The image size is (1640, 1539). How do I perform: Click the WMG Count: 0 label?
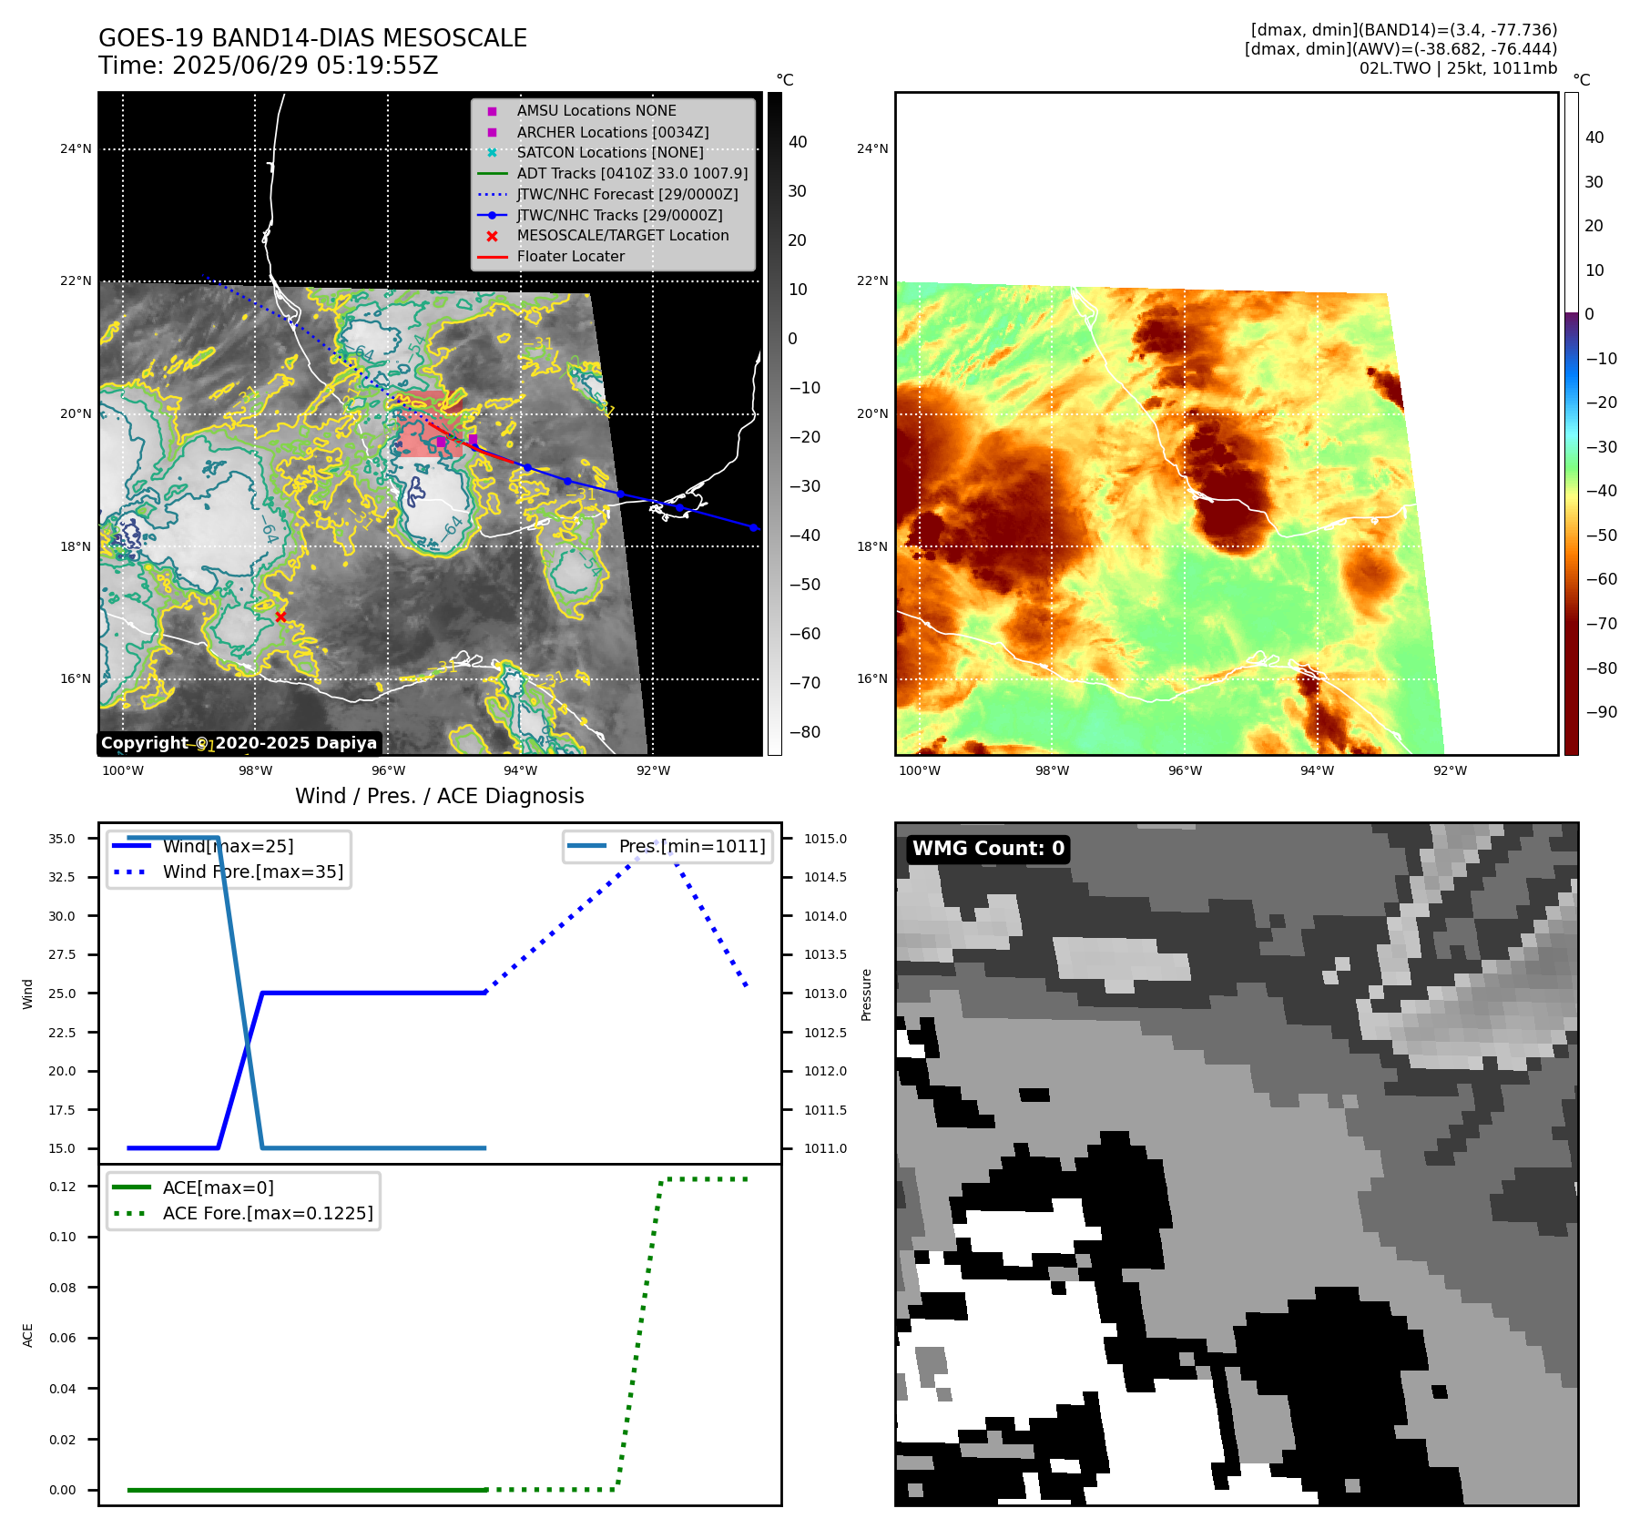pyautogui.click(x=988, y=849)
